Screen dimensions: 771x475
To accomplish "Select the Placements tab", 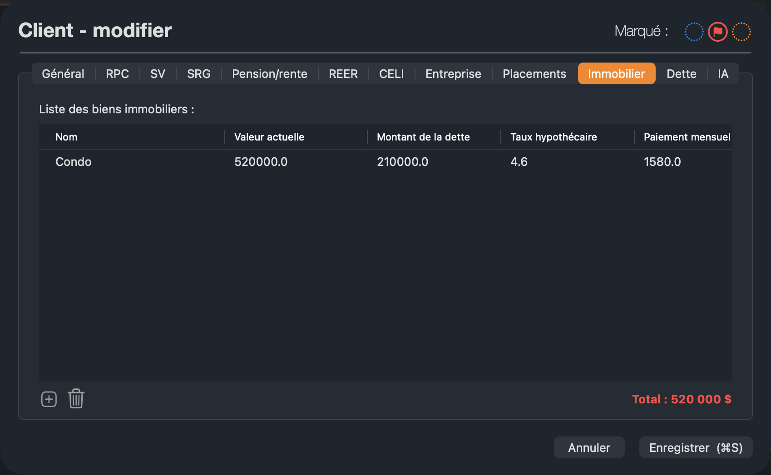I will pos(534,74).
